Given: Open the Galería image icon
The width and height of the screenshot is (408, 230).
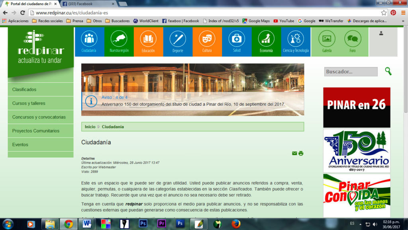Looking at the screenshot, I should tap(327, 39).
